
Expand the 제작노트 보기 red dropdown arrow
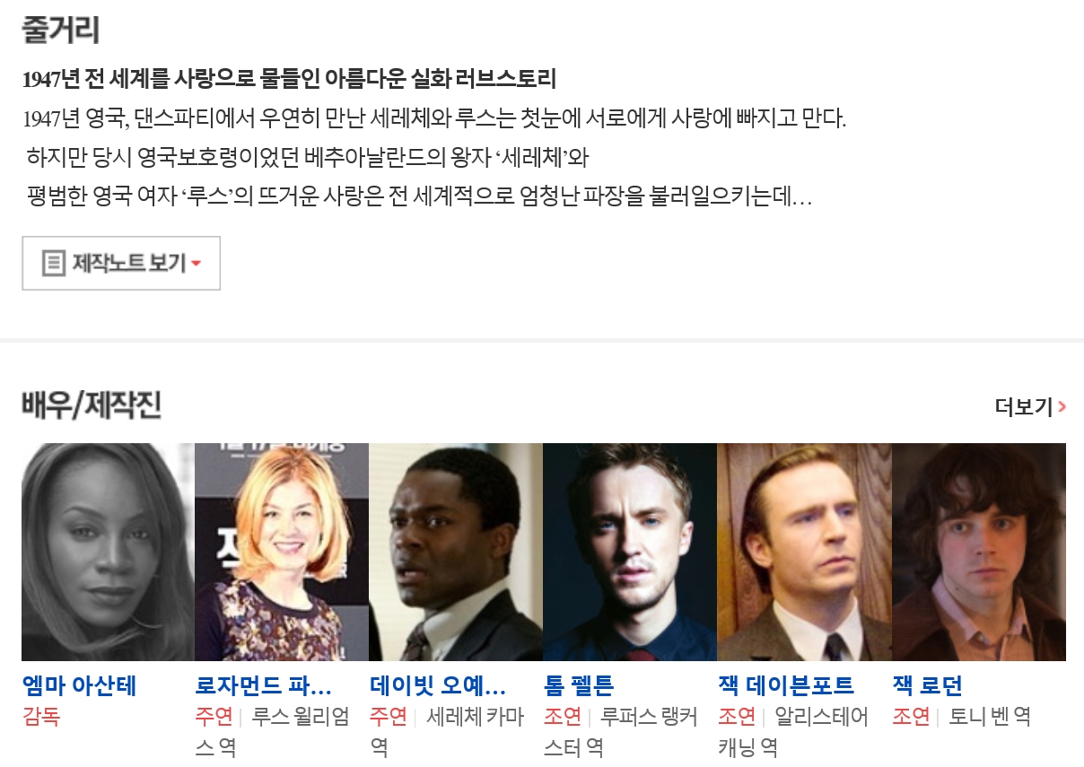click(196, 264)
